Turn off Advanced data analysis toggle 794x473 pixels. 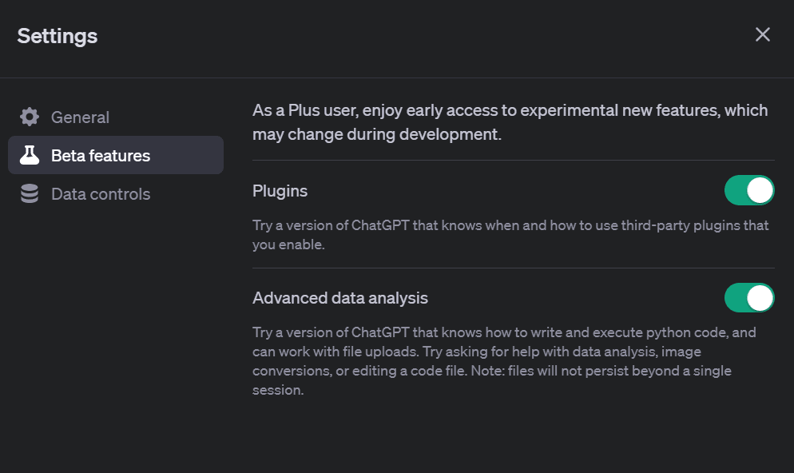(749, 297)
